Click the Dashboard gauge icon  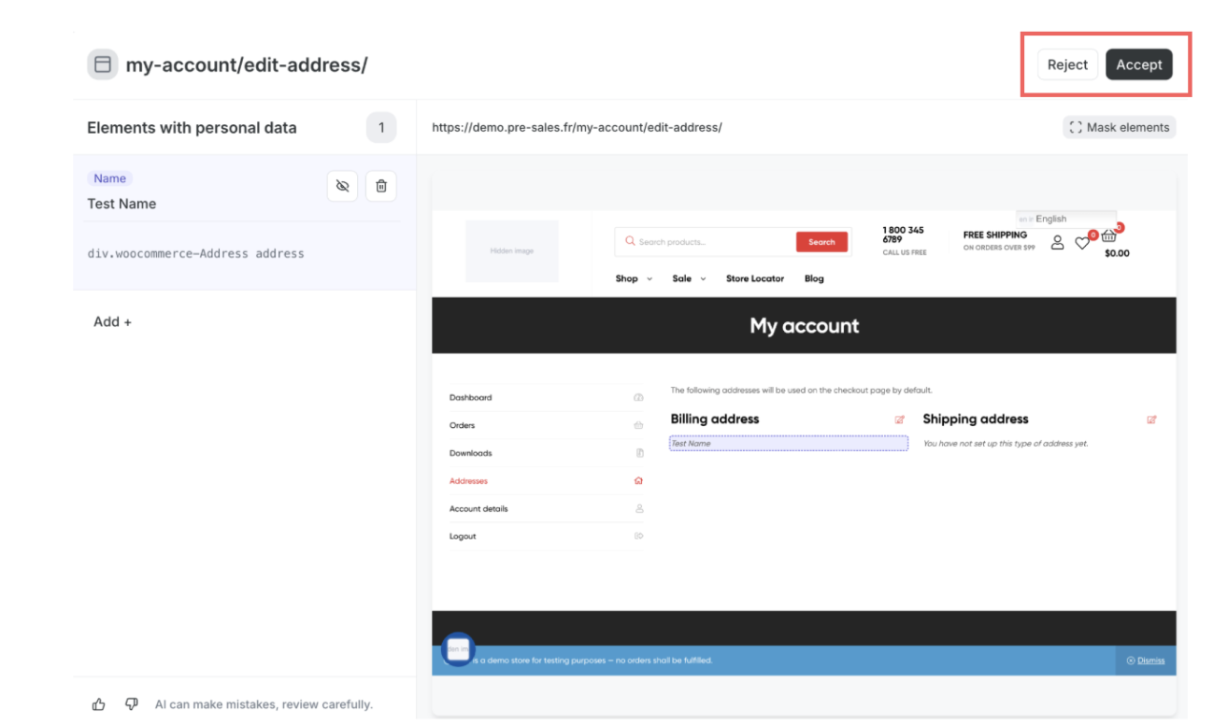tap(639, 398)
